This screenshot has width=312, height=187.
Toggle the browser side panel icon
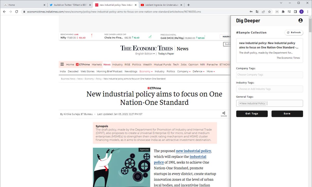(295, 12)
